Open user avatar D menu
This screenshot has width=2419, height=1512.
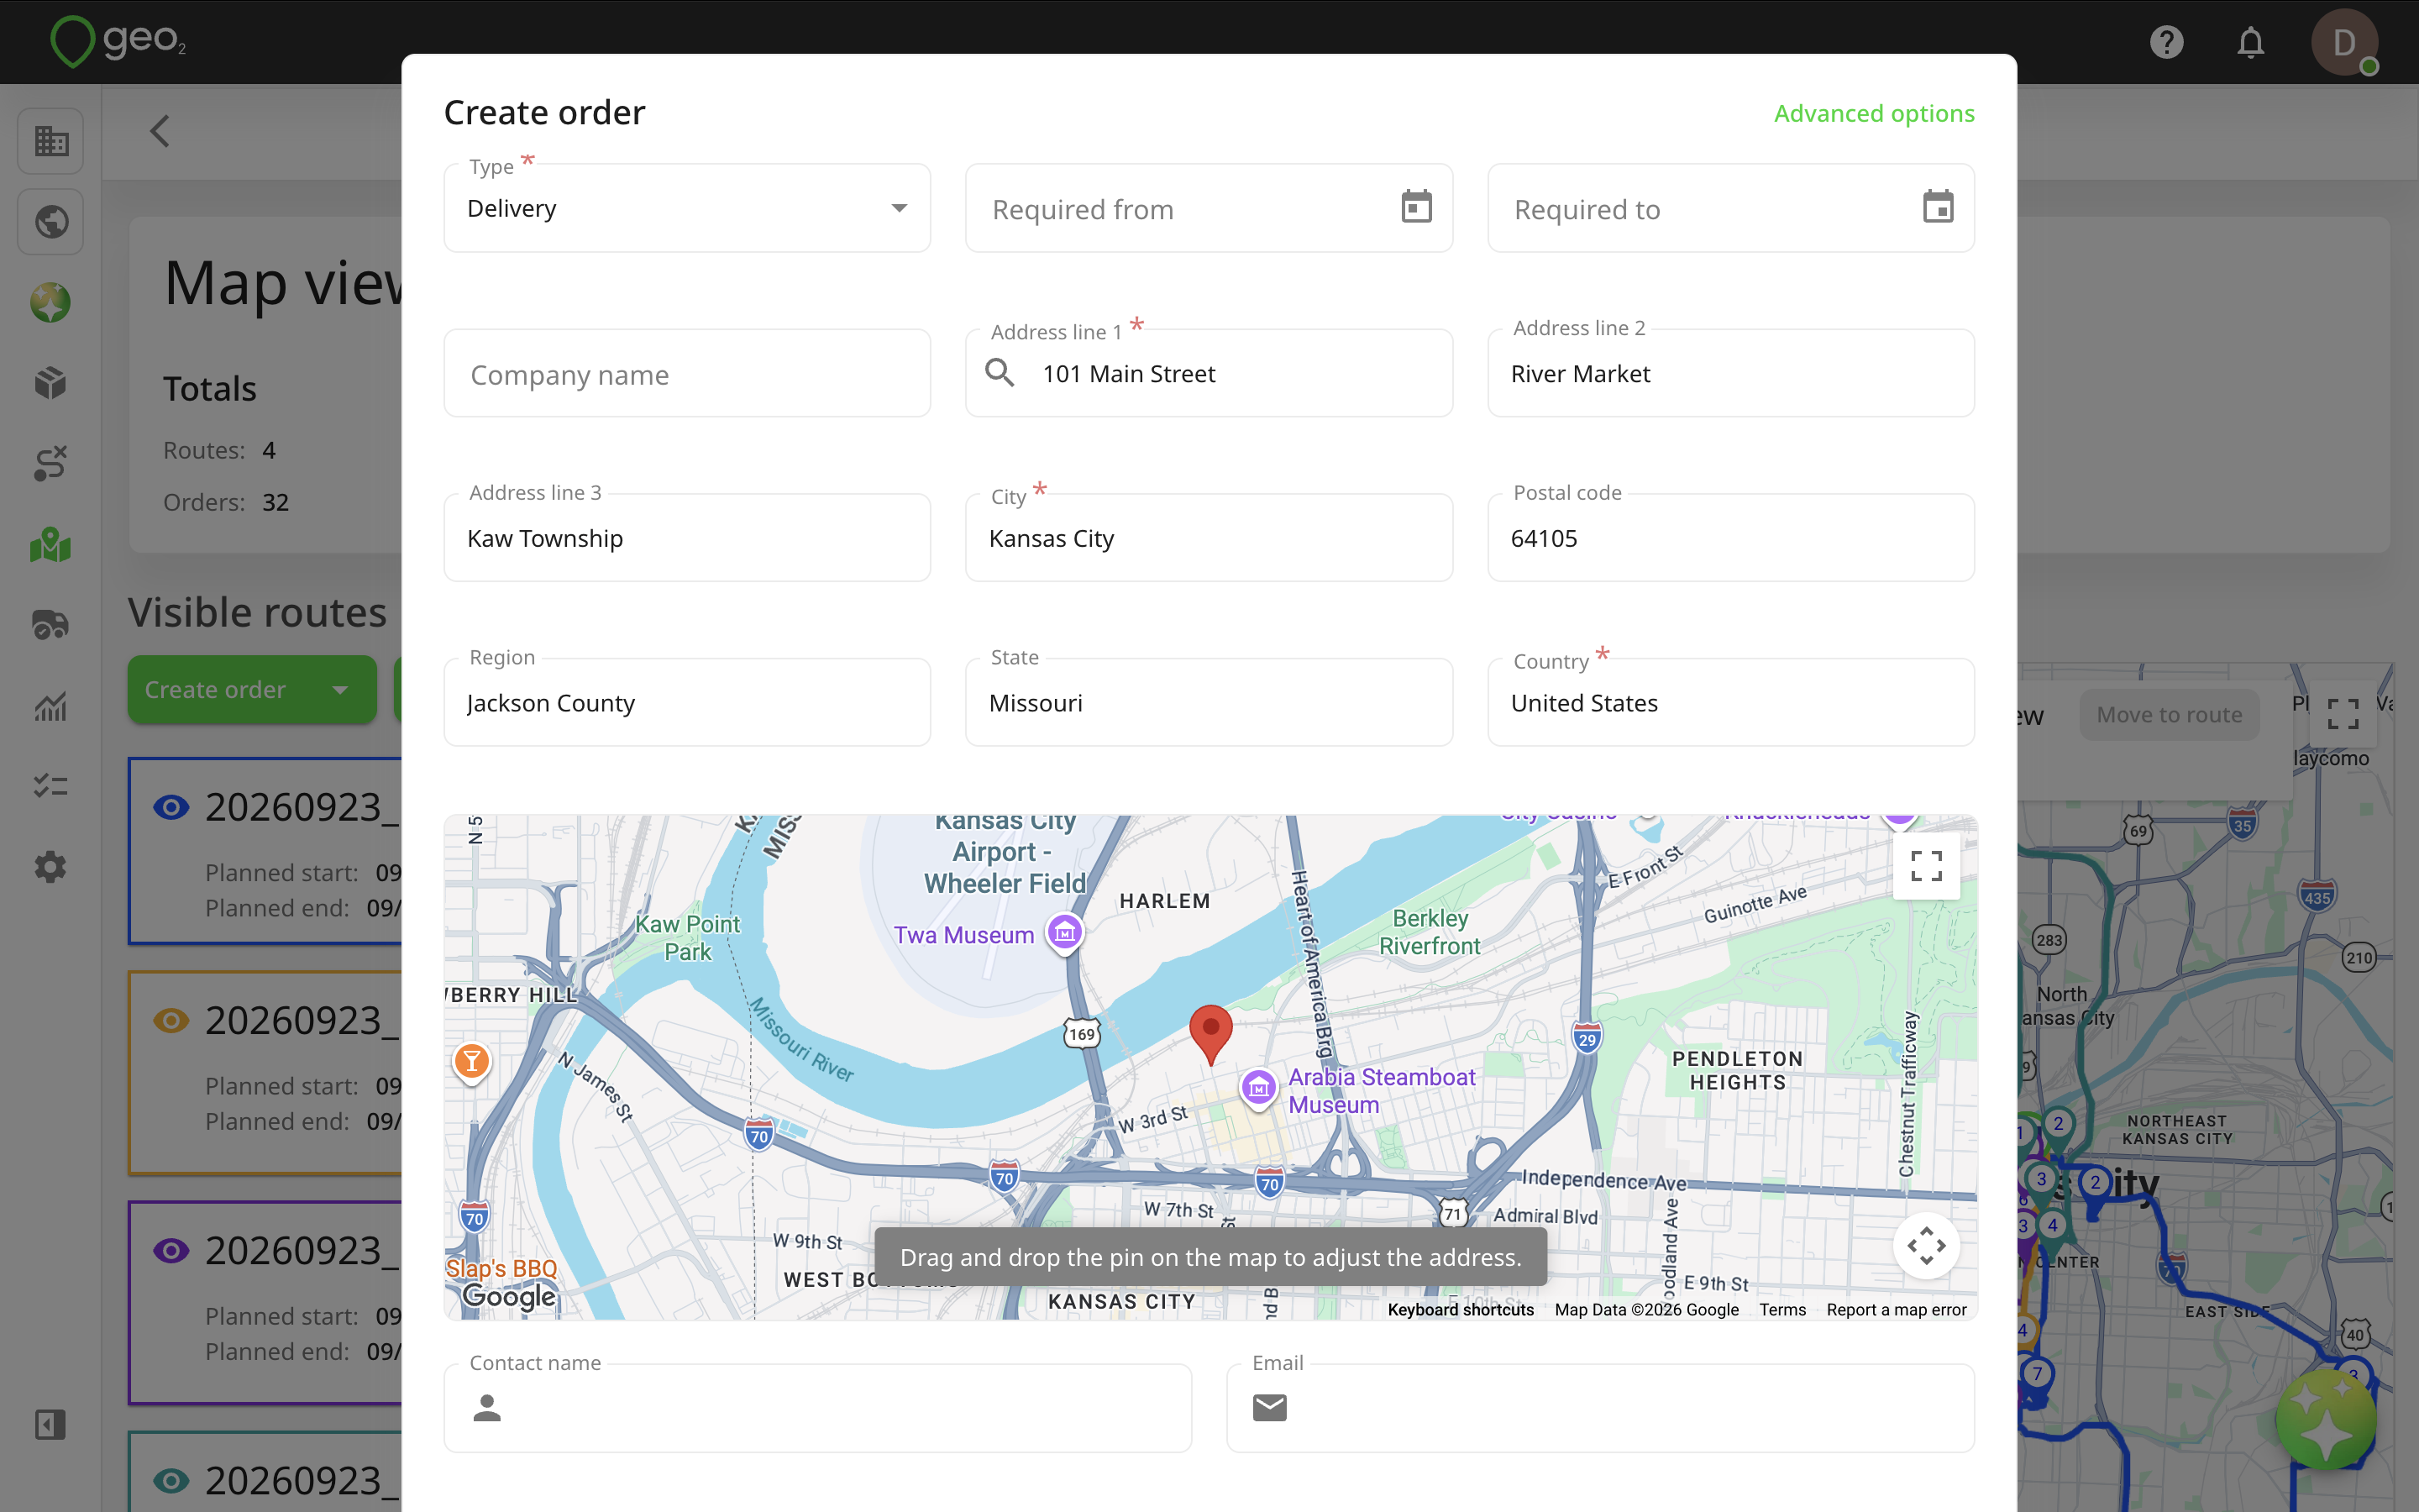pyautogui.click(x=2343, y=42)
